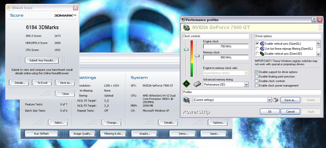Click the hotkey keyboard icon beside profile dropdown
The height and width of the screenshot is (148, 326).
click(275, 100)
